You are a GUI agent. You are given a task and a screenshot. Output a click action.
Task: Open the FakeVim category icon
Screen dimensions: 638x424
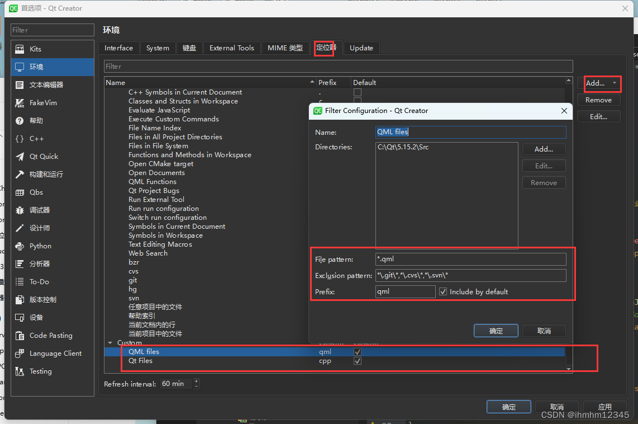(x=20, y=102)
